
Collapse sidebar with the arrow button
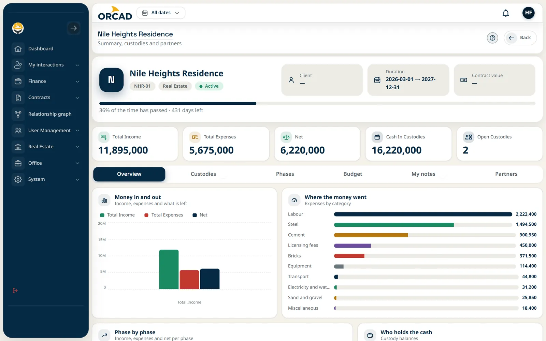[74, 28]
